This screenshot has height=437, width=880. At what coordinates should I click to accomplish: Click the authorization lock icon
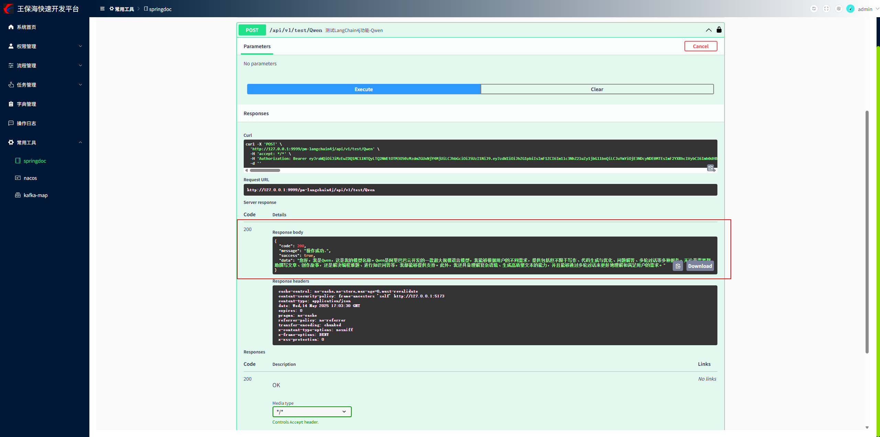[719, 30]
